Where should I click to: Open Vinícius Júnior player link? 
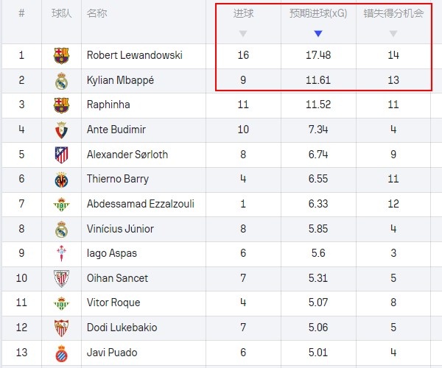pos(120,229)
